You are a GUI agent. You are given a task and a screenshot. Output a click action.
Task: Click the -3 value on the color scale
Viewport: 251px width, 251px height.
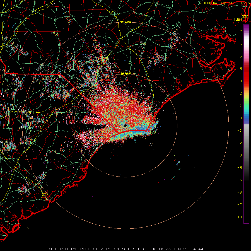[x=240, y=155]
